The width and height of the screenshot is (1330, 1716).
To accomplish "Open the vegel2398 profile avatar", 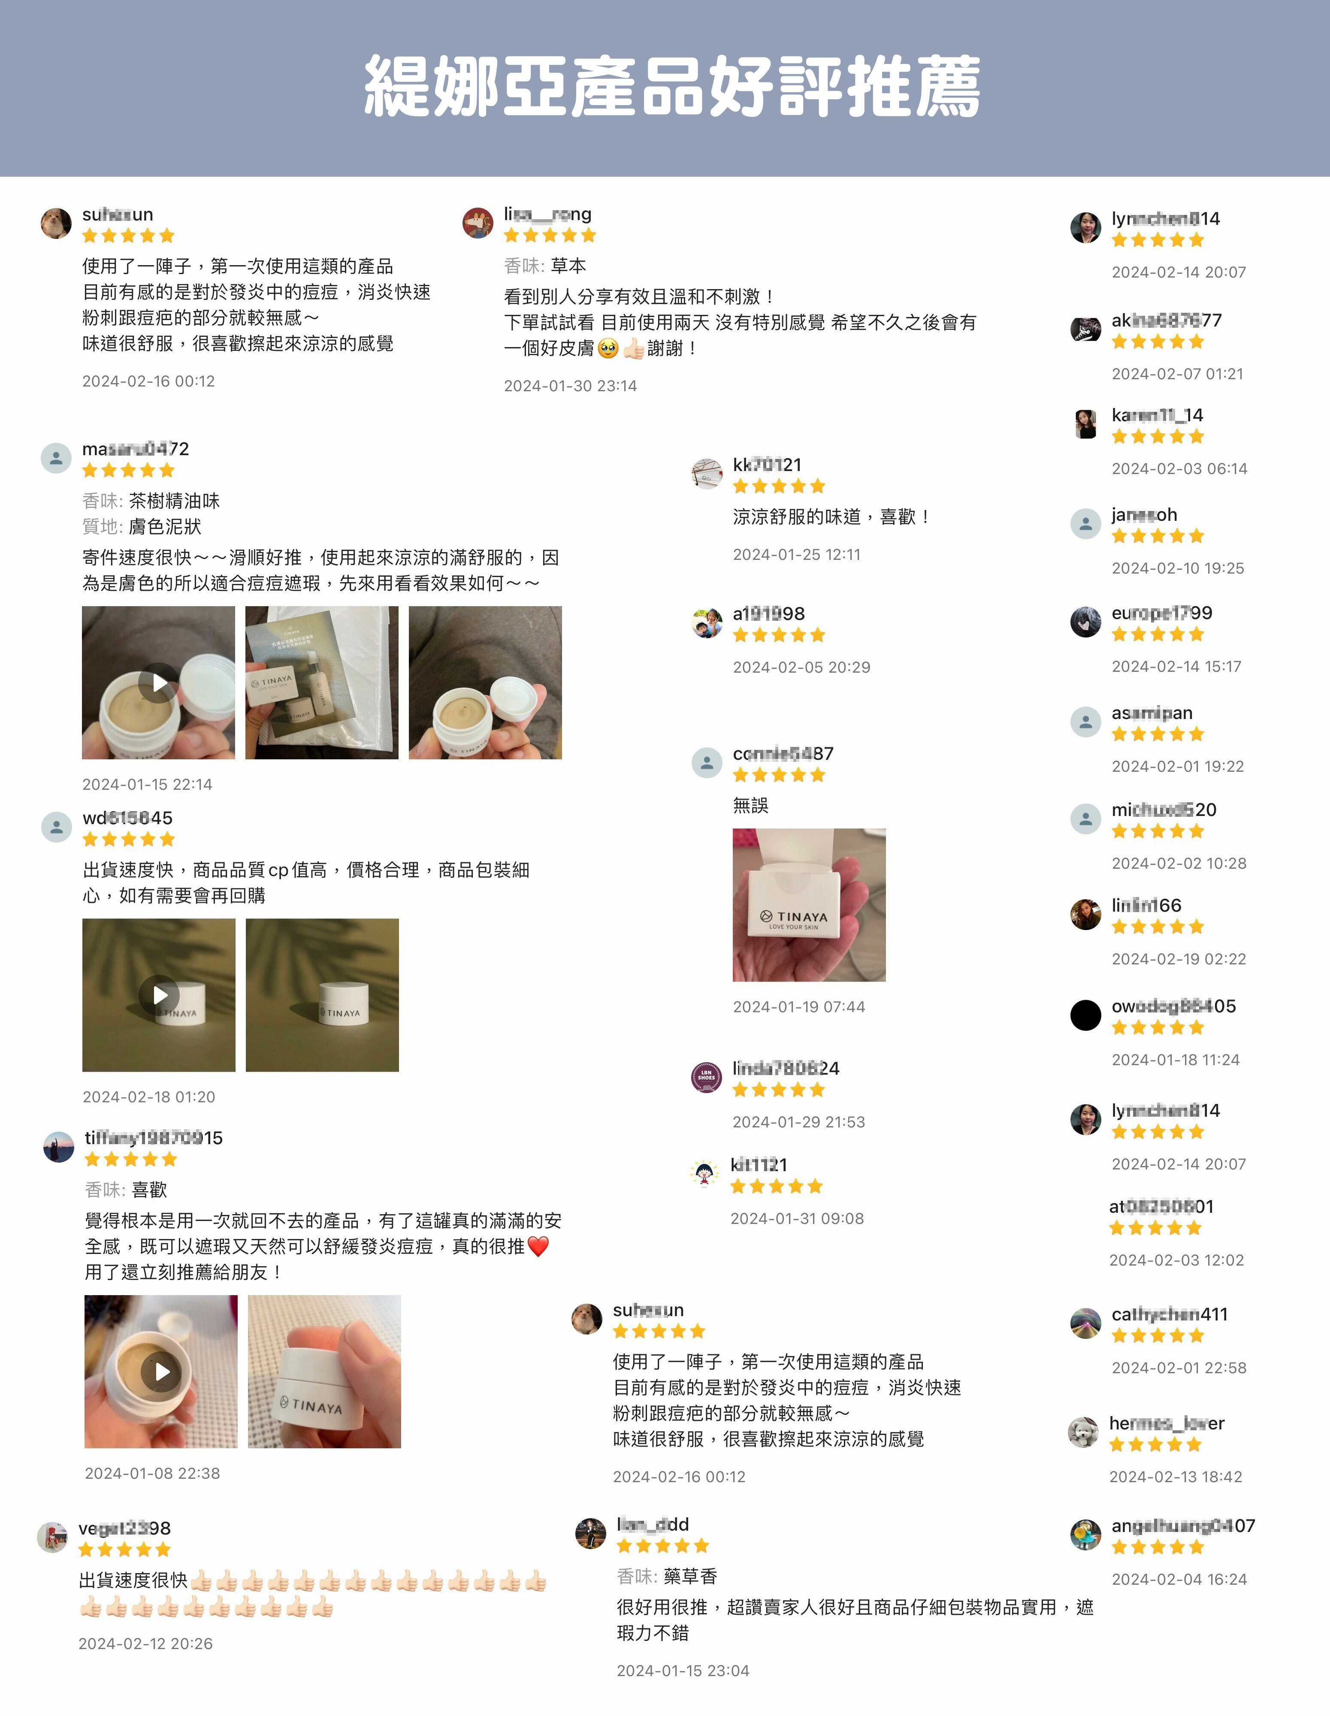I will [x=53, y=1537].
